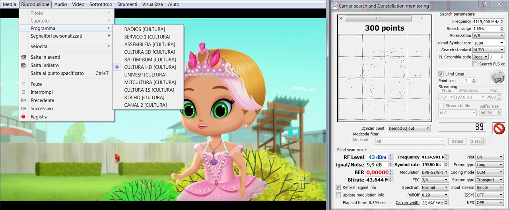The width and height of the screenshot is (509, 210).
Task: Open the PL Scramble code Root dropdown
Action: 480,57
